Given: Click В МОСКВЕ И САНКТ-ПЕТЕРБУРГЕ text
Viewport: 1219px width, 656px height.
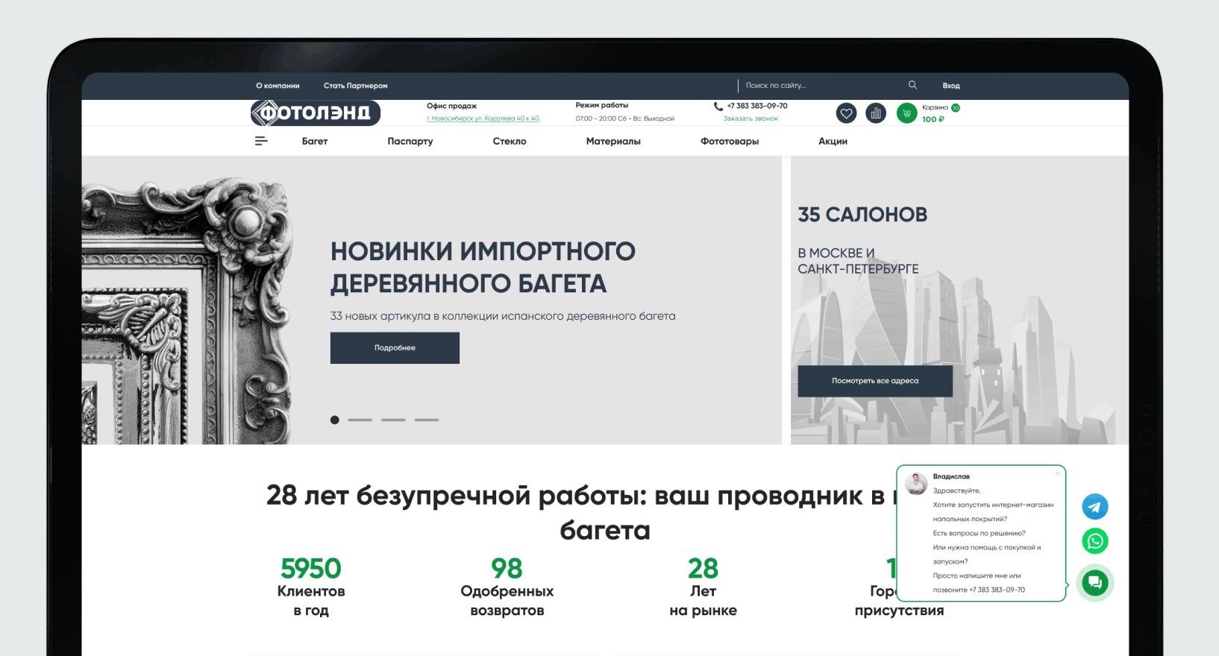Looking at the screenshot, I should [x=858, y=261].
